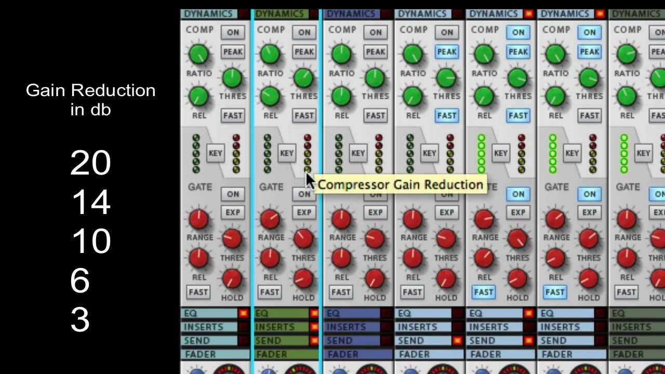
Task: Click KEY button in third blue channel
Action: (358, 153)
